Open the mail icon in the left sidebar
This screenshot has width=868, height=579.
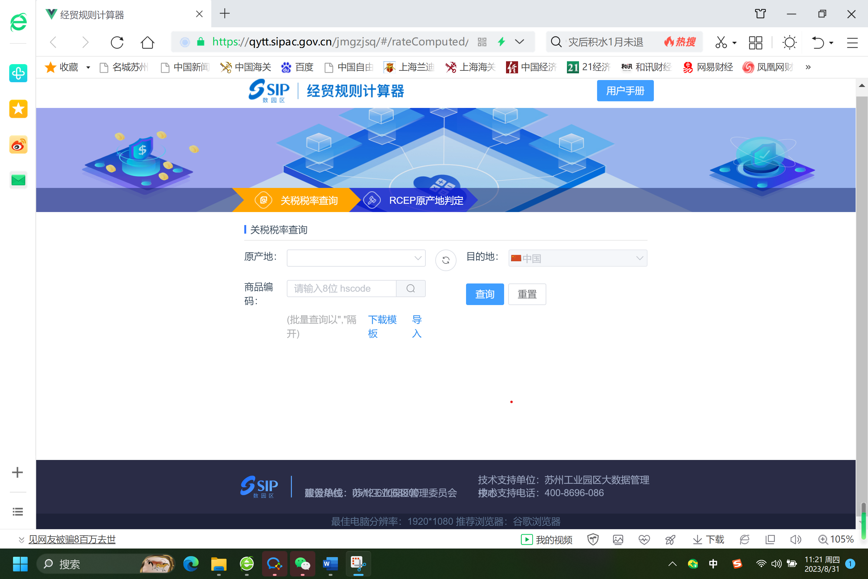[18, 180]
